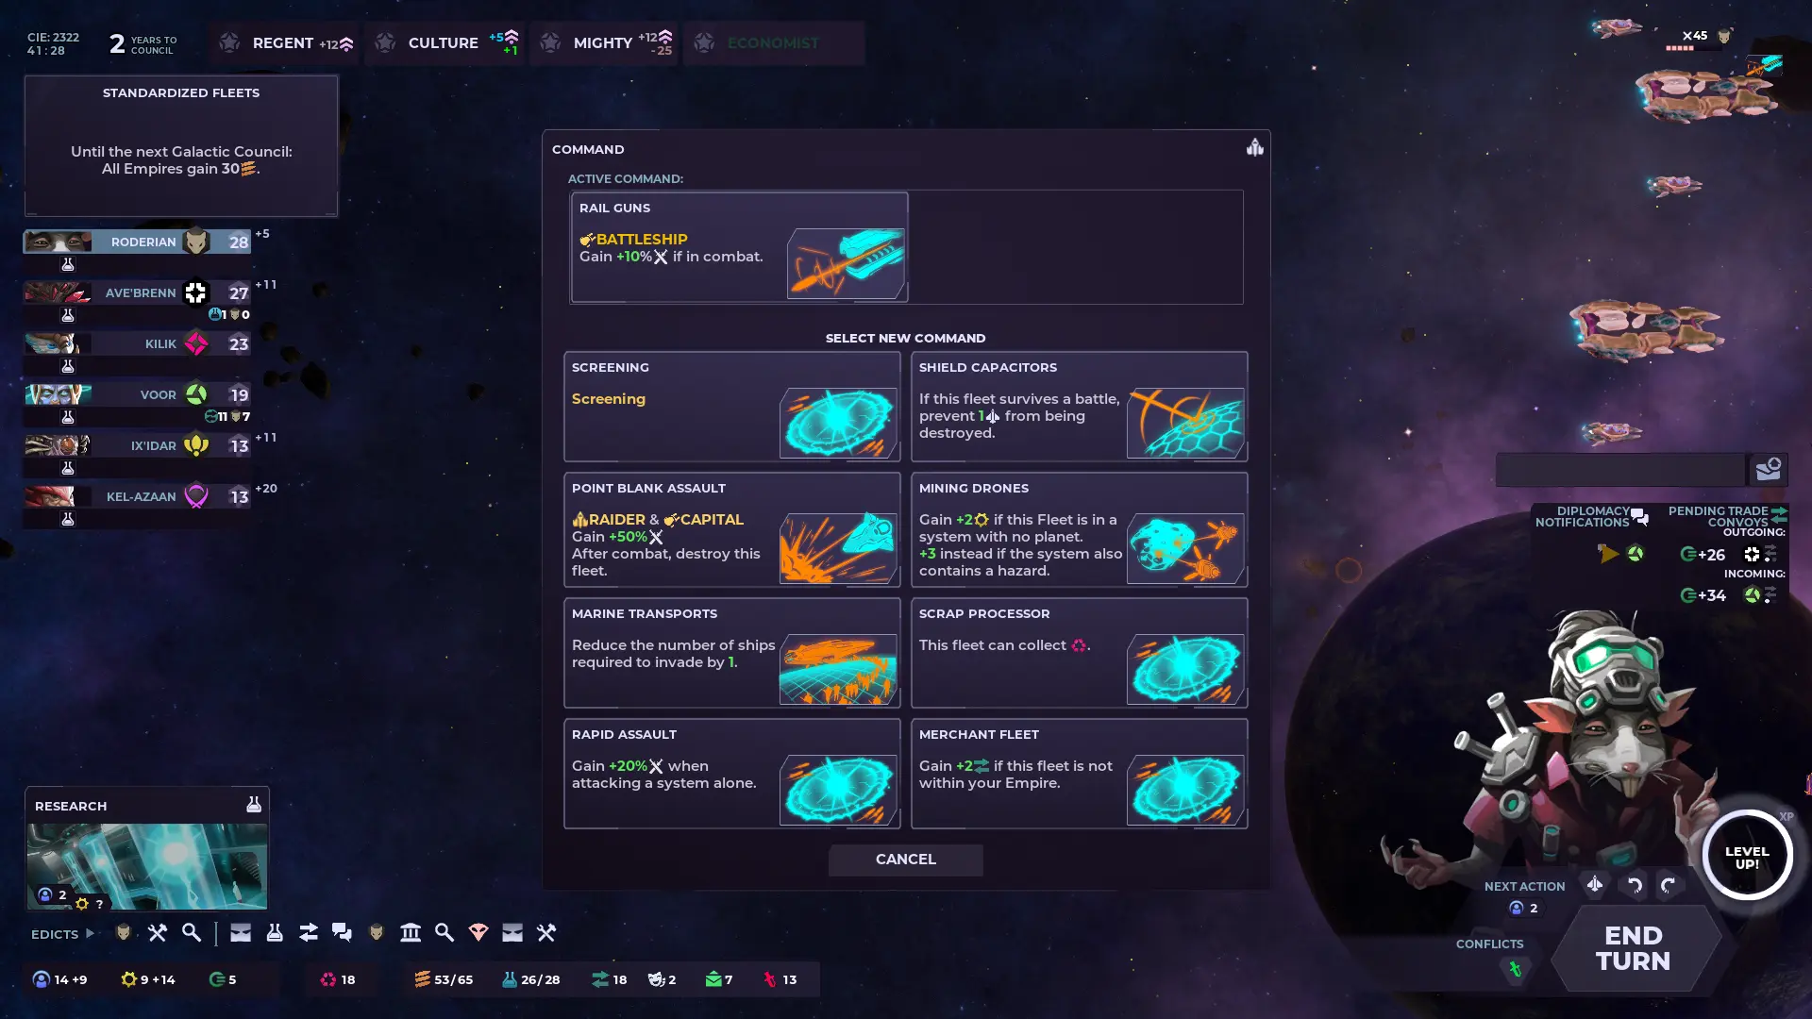This screenshot has height=1019, width=1812.
Task: Open the council building icon
Action: point(411,933)
